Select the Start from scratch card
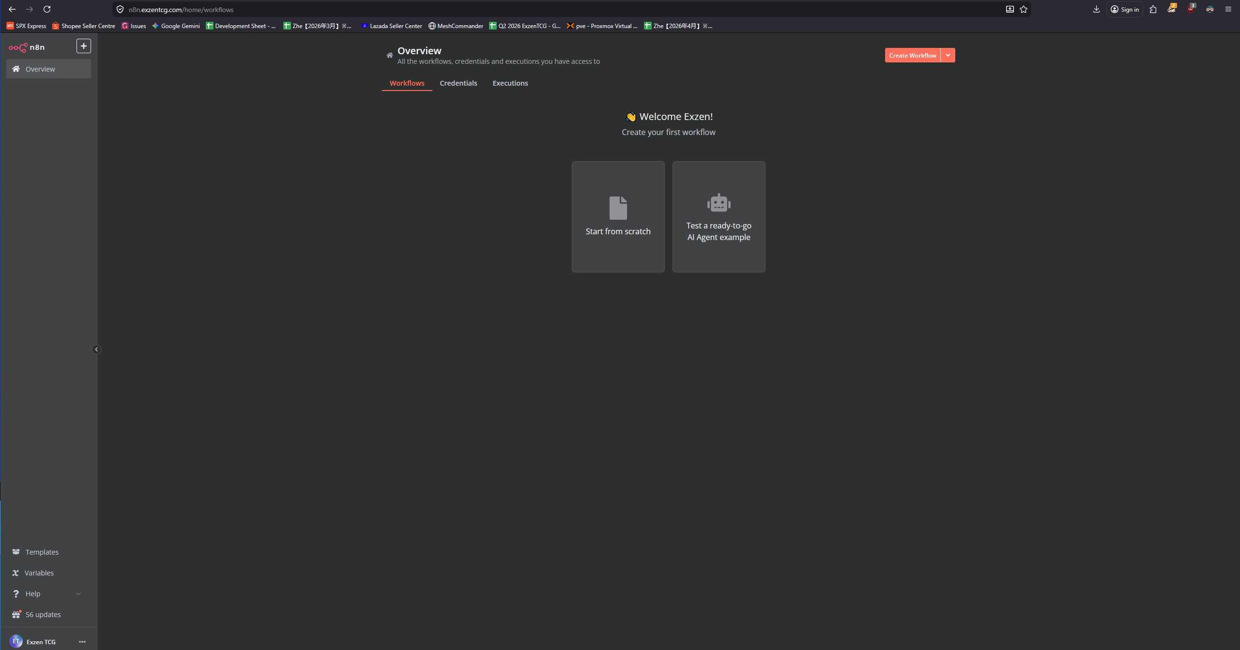Image resolution: width=1240 pixels, height=650 pixels. (x=618, y=216)
